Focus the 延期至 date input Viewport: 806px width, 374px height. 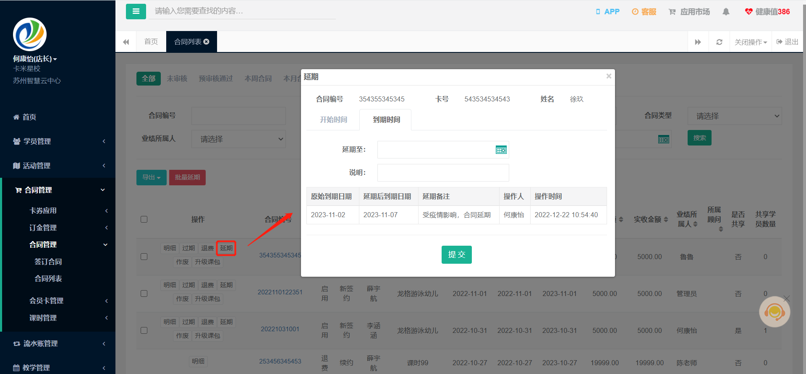coord(443,150)
